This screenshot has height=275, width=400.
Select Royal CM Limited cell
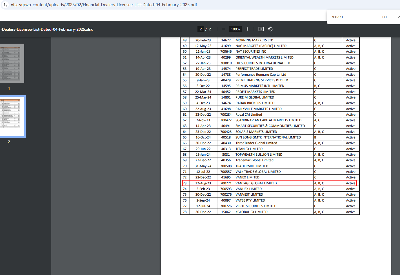[x=249, y=115]
